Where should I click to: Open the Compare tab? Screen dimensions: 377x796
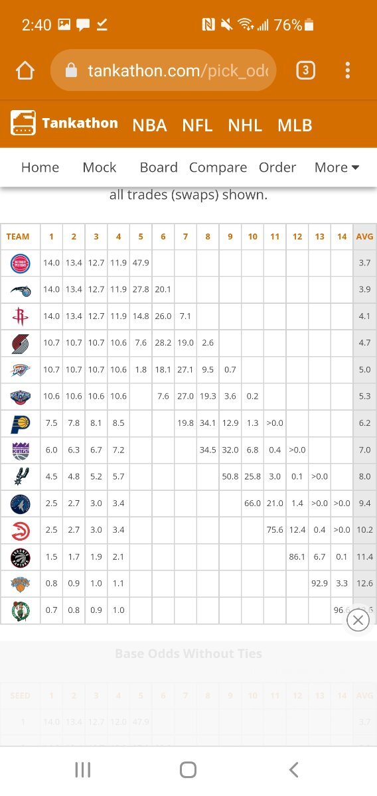coord(218,167)
